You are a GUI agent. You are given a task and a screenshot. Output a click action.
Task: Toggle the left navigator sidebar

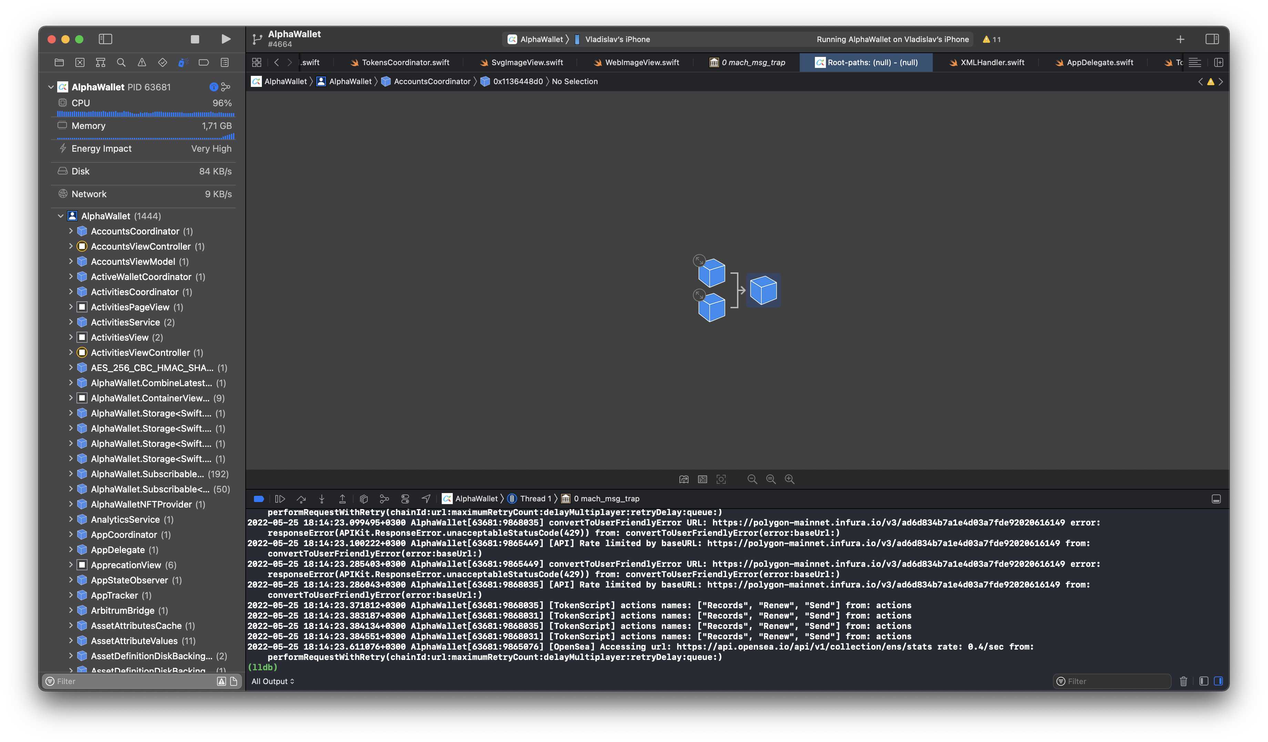click(x=105, y=39)
